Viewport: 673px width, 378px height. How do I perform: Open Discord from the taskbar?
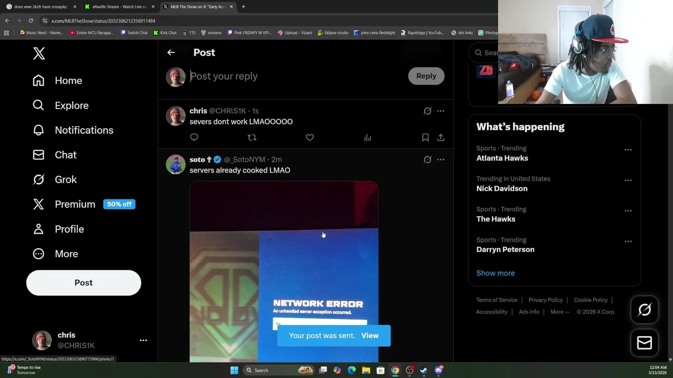point(439,370)
